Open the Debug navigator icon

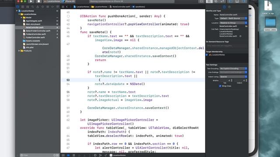[x=48, y=7]
